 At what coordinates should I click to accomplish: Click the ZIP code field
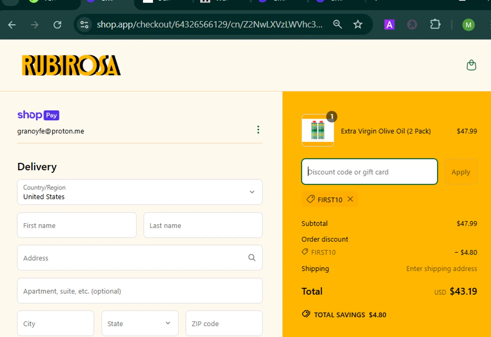point(224,323)
